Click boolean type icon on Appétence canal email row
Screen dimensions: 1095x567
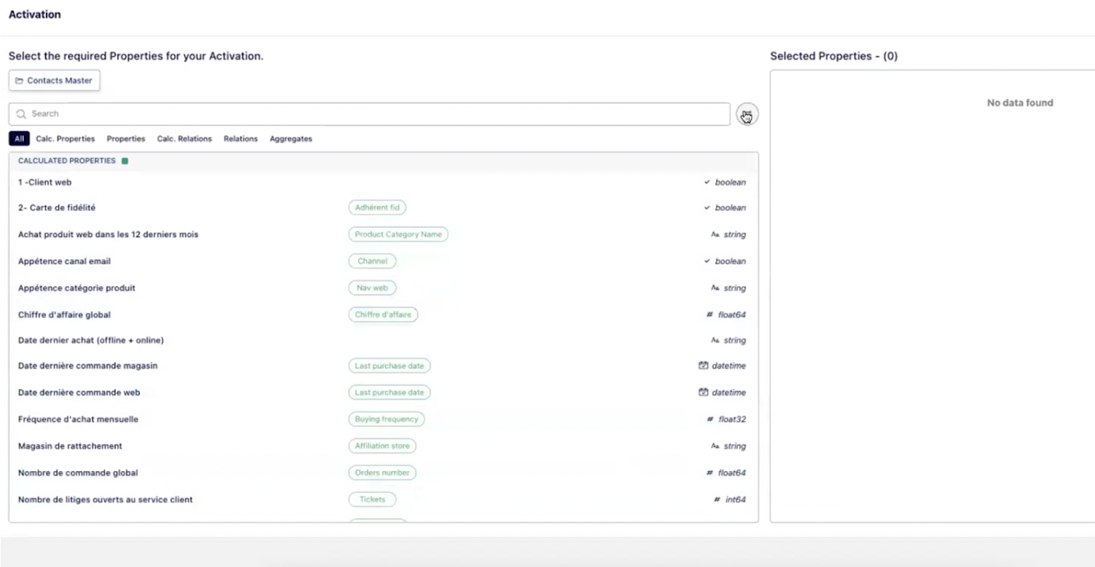pos(707,261)
